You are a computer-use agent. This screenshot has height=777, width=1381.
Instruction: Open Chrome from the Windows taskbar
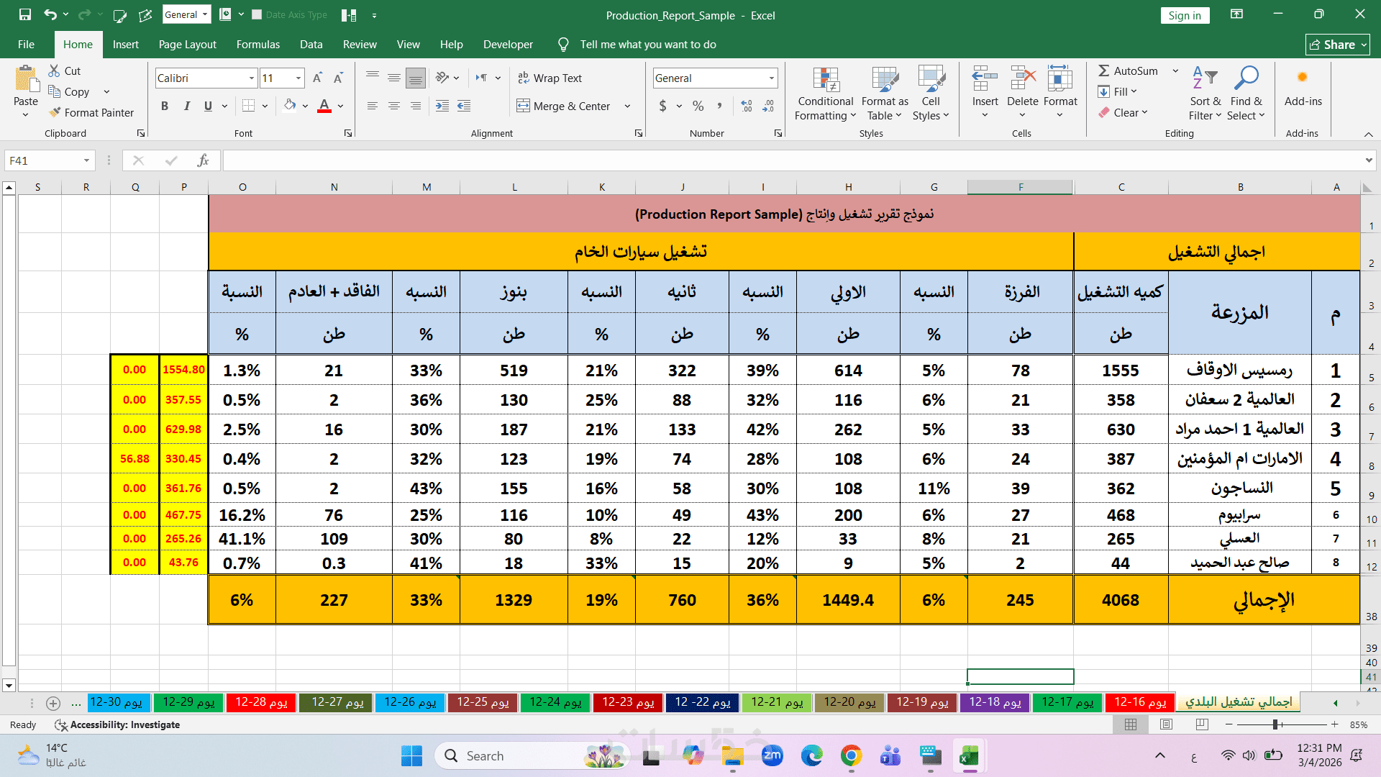tap(851, 755)
